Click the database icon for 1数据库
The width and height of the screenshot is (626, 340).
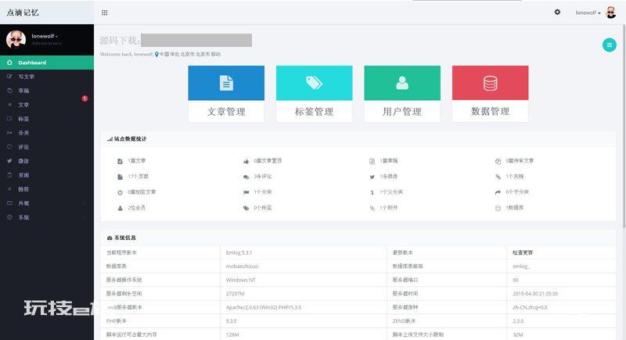[x=498, y=208]
